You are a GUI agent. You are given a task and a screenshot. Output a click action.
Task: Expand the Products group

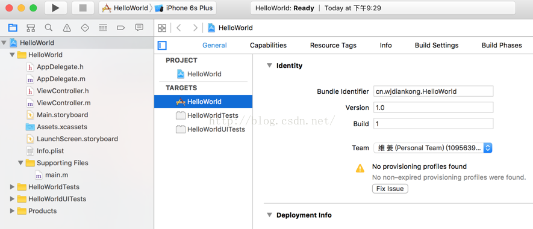pyautogui.click(x=12, y=211)
